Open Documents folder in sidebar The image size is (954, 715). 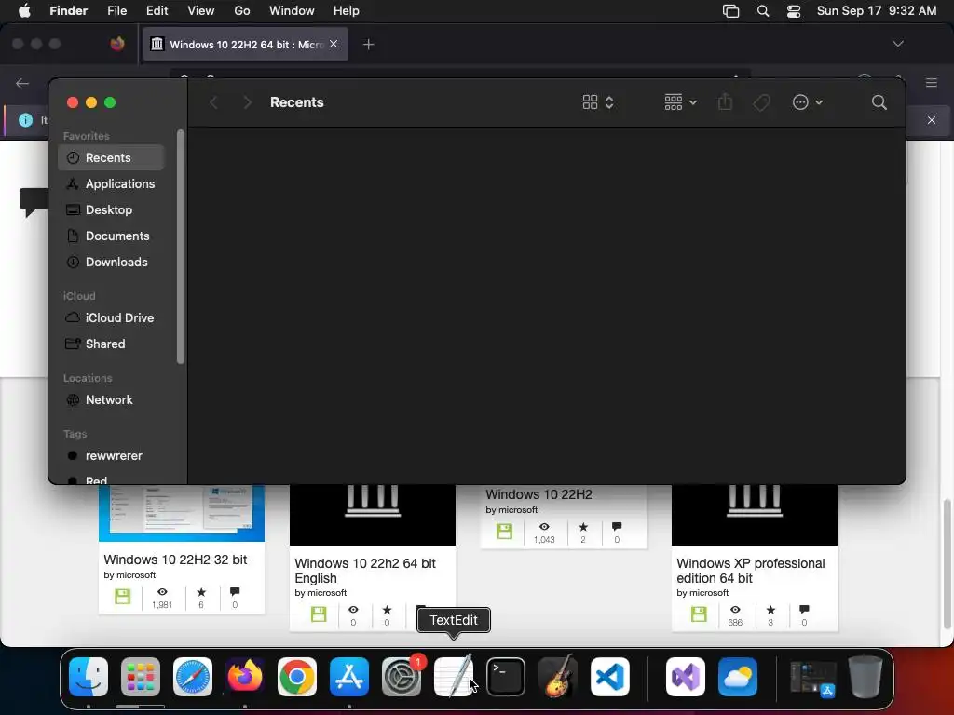(x=112, y=236)
